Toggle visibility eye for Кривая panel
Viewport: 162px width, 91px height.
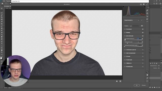coord(143,33)
